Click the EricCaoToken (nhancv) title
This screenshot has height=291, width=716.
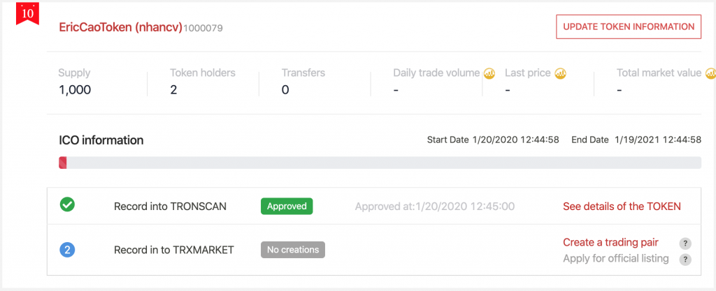coord(120,27)
